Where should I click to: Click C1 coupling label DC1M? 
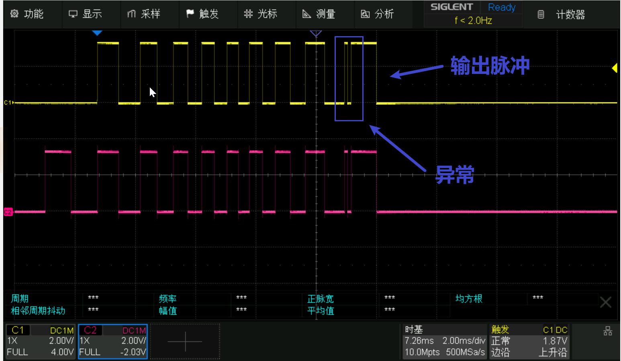click(x=62, y=330)
